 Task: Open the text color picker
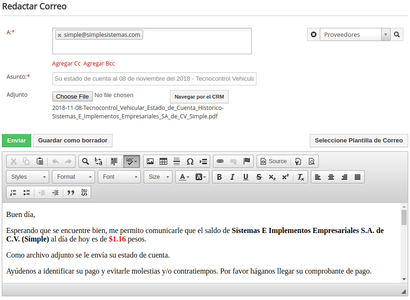pyautogui.click(x=184, y=177)
